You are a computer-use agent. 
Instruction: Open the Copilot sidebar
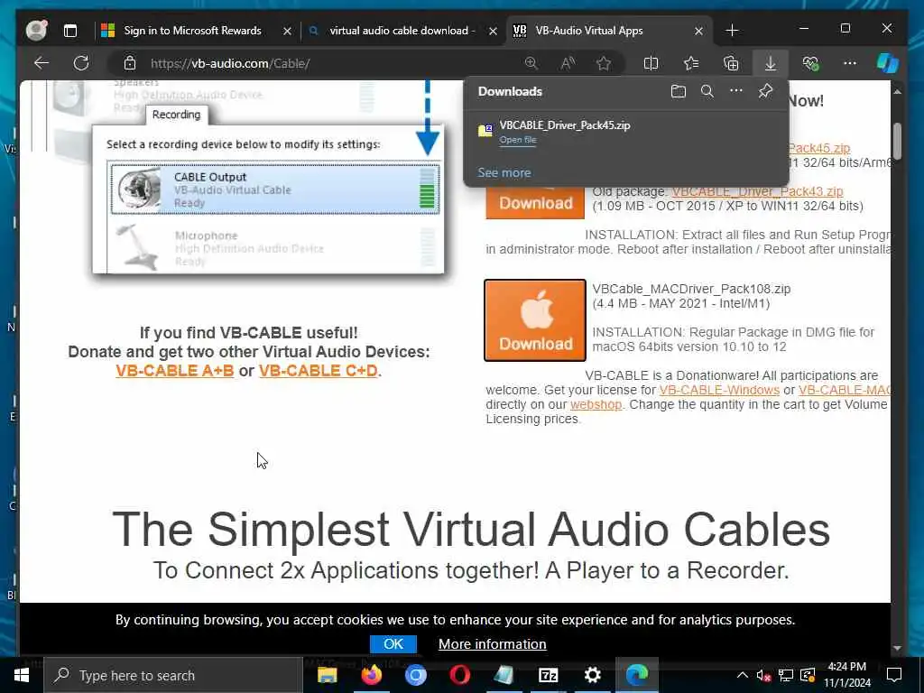pyautogui.click(x=888, y=63)
